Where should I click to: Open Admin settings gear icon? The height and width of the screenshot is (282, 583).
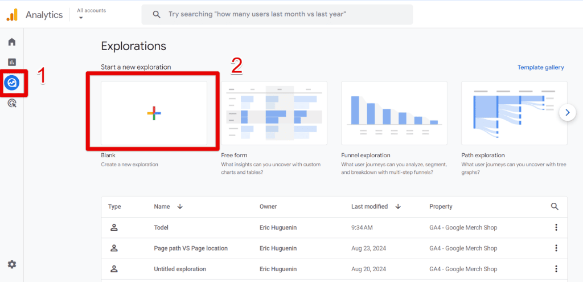click(12, 264)
